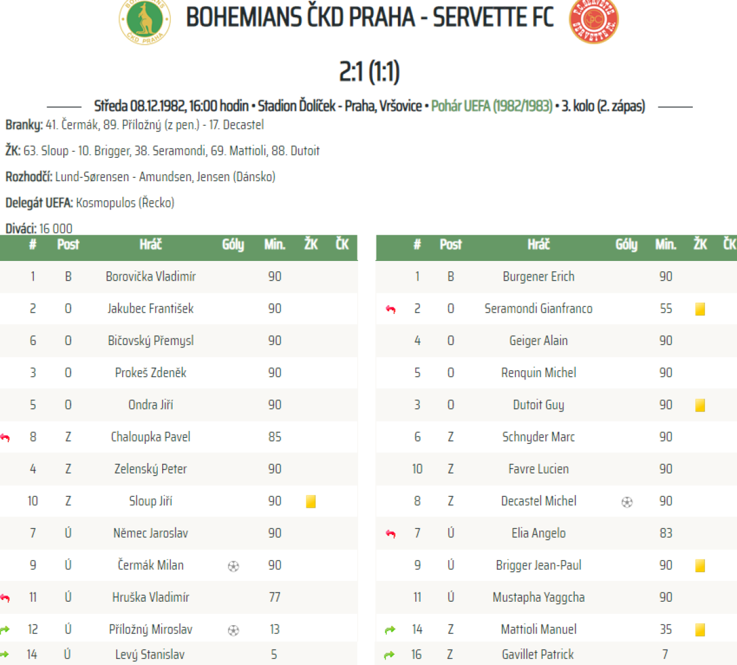Click Přiložný Miroslav's goal ball icon

pos(233,630)
